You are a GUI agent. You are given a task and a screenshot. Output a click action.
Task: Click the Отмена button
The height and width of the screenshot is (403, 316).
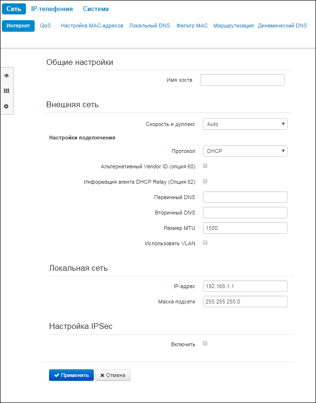pos(113,375)
